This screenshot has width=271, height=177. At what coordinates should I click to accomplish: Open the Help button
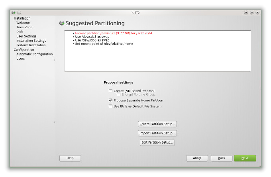[70, 158]
